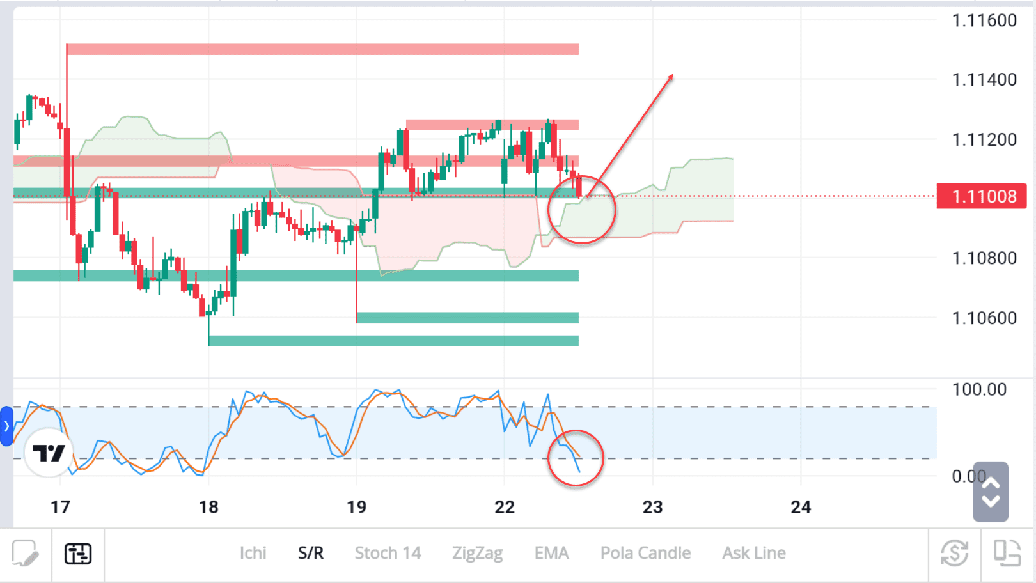Viewport: 1036px width, 583px height.
Task: Click the layout switch device icon
Action: 1007,553
